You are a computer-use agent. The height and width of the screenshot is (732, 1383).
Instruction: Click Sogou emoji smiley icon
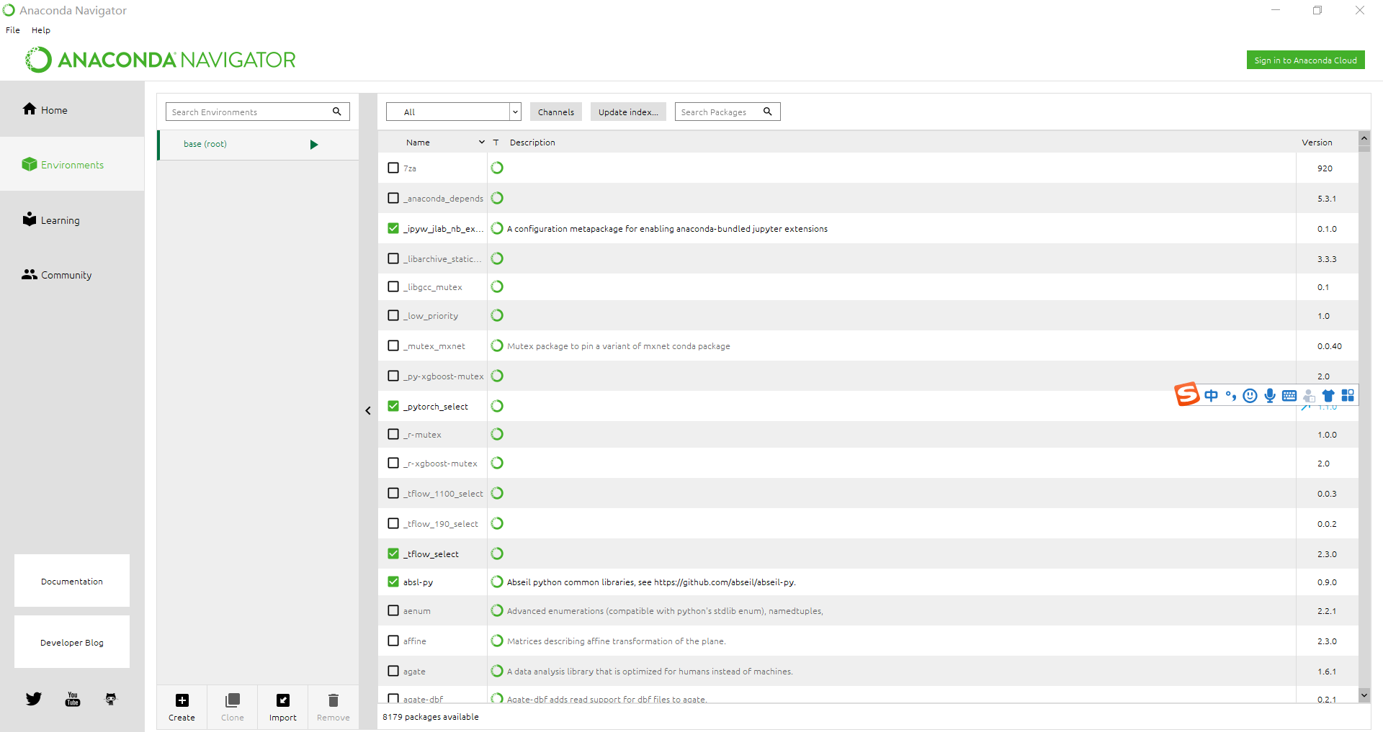click(1250, 395)
